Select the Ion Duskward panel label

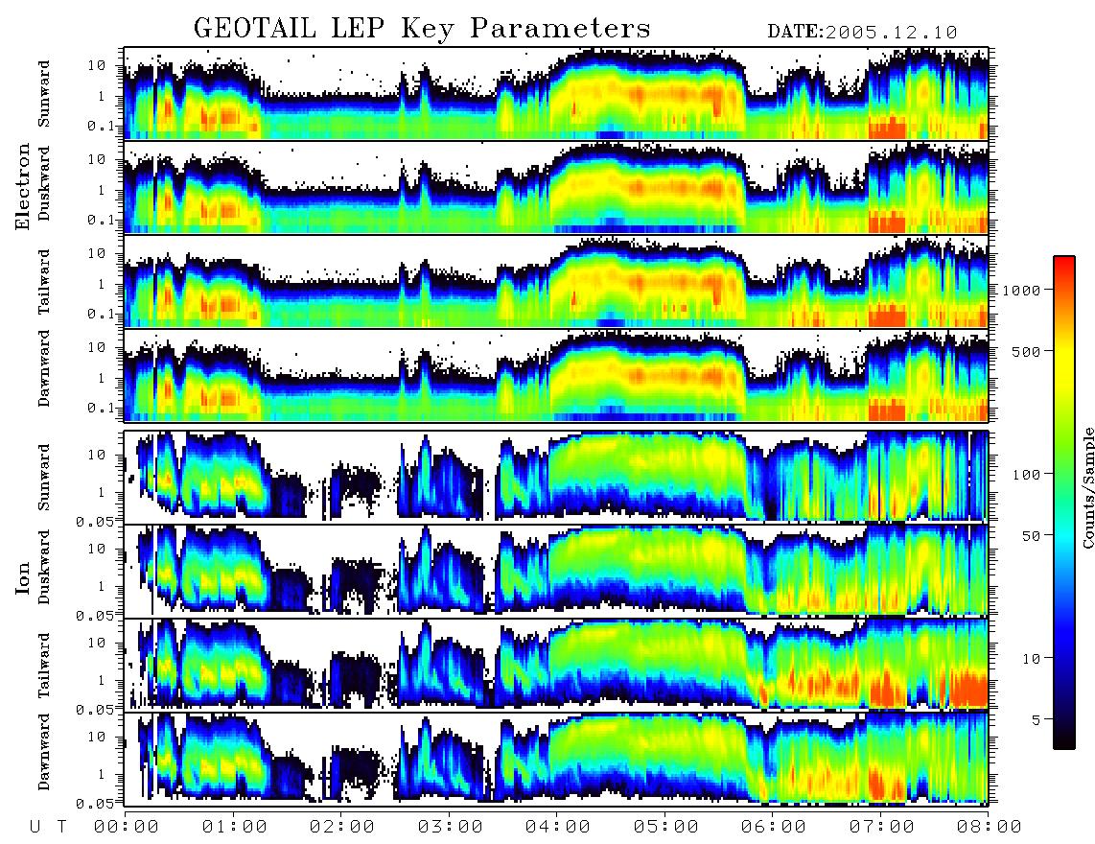pos(44,567)
